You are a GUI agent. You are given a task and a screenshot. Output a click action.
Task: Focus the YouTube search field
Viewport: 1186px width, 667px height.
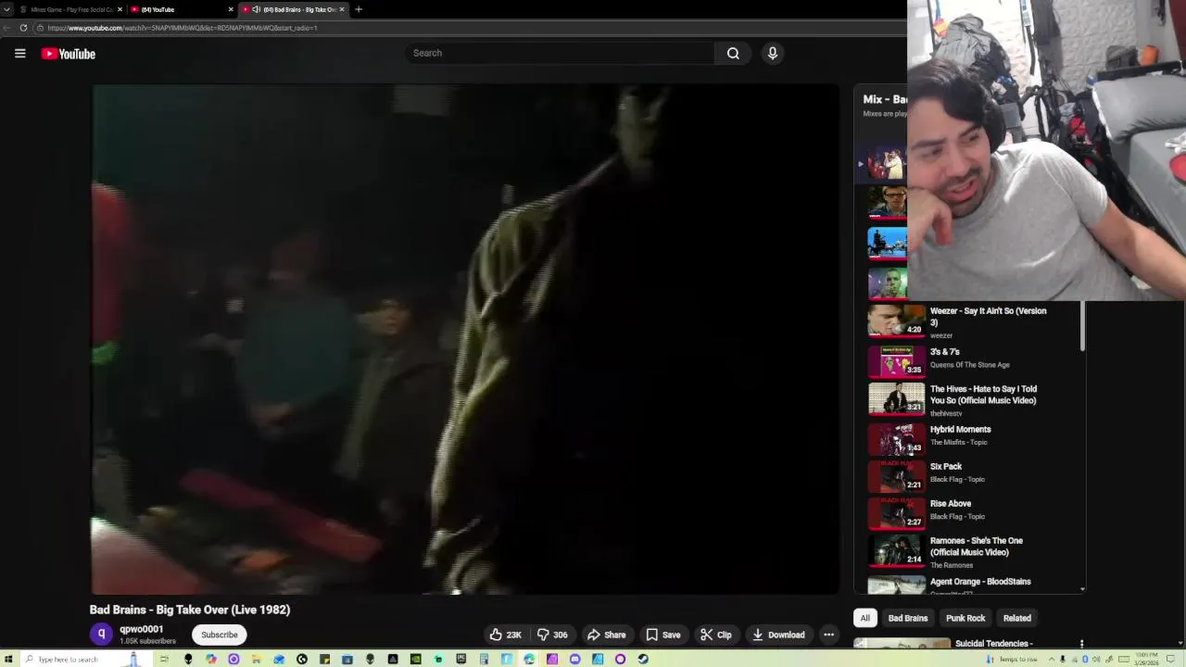point(559,53)
